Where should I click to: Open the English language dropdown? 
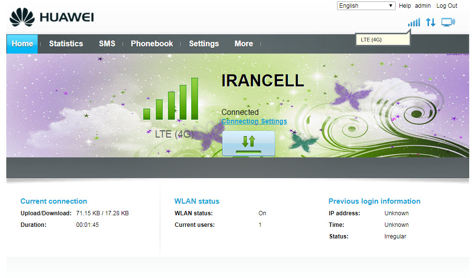(366, 6)
